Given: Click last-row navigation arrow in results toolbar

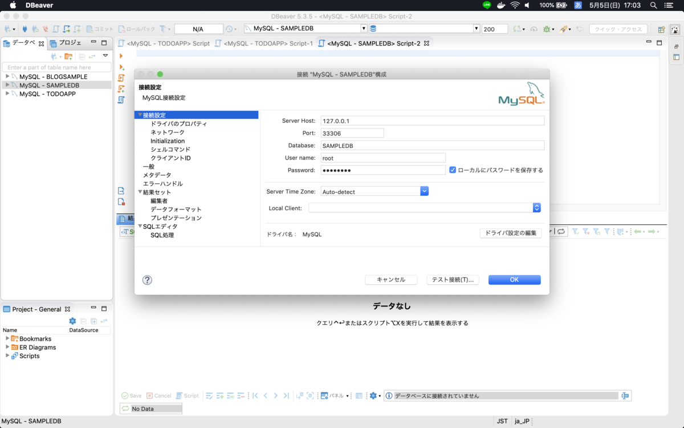Looking at the screenshot, I should [x=286, y=395].
